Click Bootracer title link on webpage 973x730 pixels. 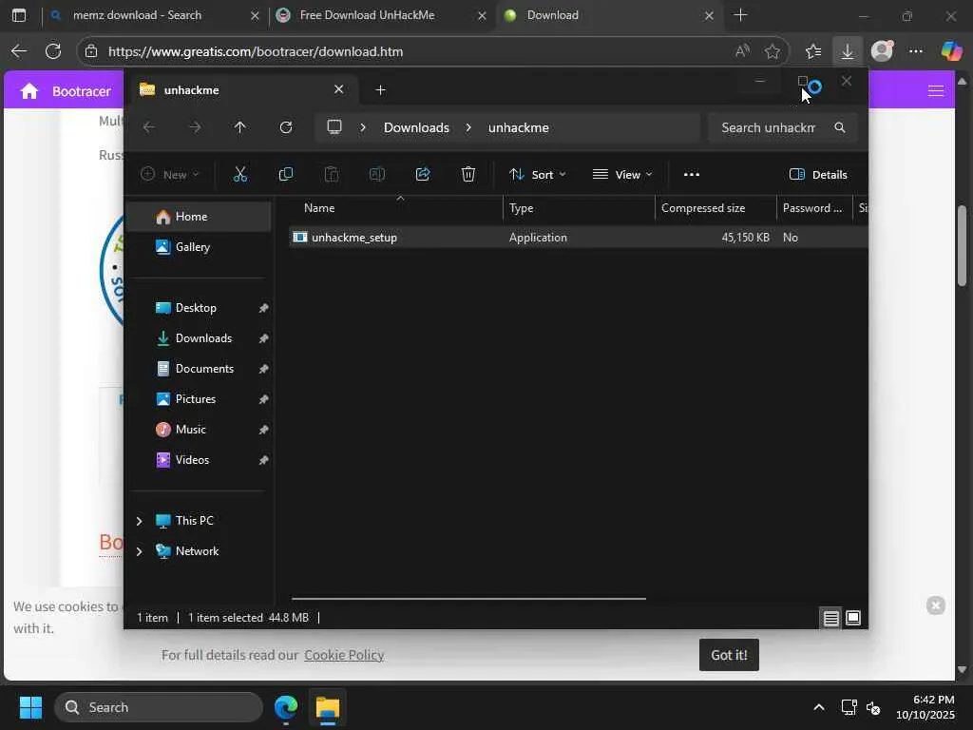pyautogui.click(x=82, y=91)
